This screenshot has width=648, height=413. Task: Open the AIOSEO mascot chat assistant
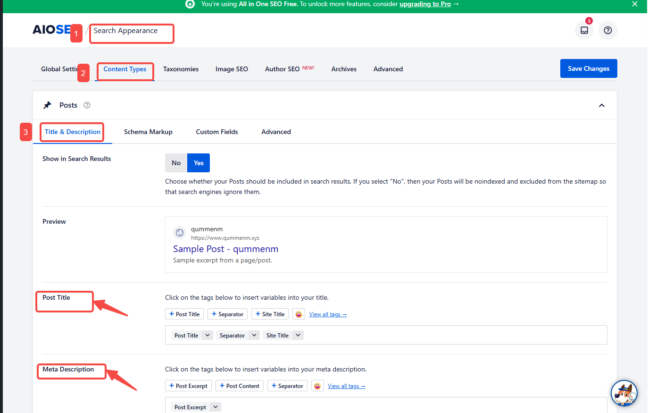[x=624, y=393]
